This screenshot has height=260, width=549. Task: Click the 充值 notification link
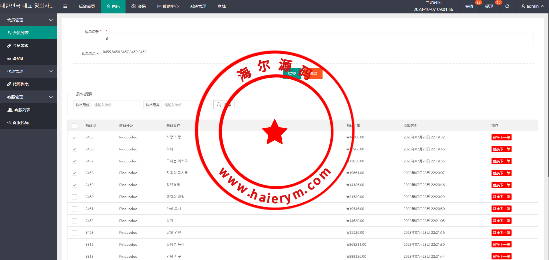point(469,6)
